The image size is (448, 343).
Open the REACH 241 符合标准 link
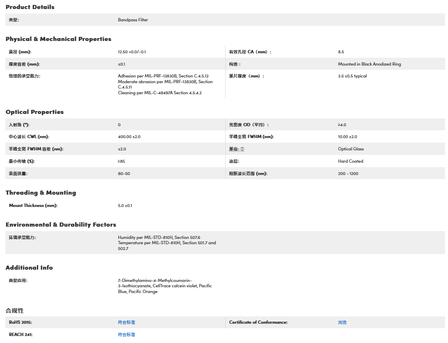126,335
